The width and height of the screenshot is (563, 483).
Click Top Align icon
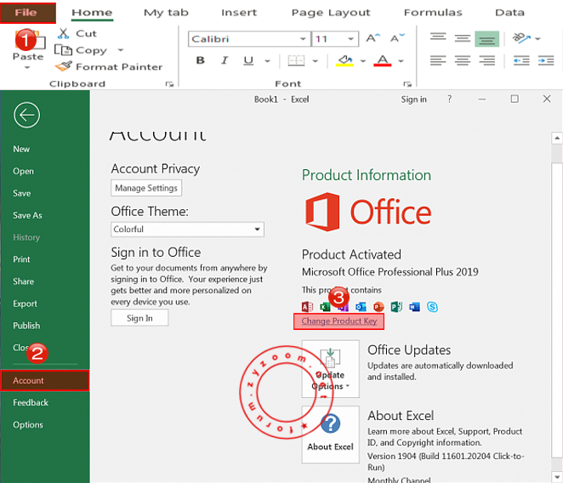click(x=438, y=38)
